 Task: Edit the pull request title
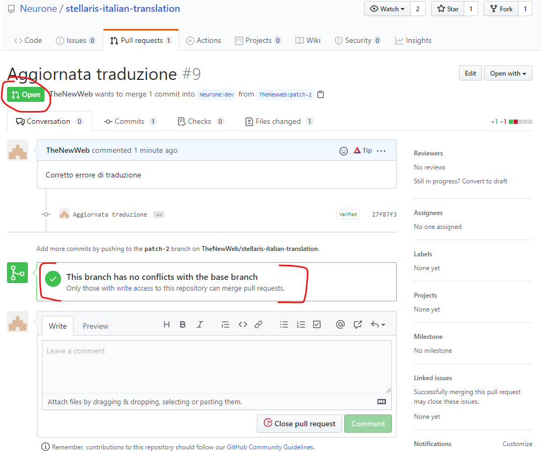pos(471,73)
